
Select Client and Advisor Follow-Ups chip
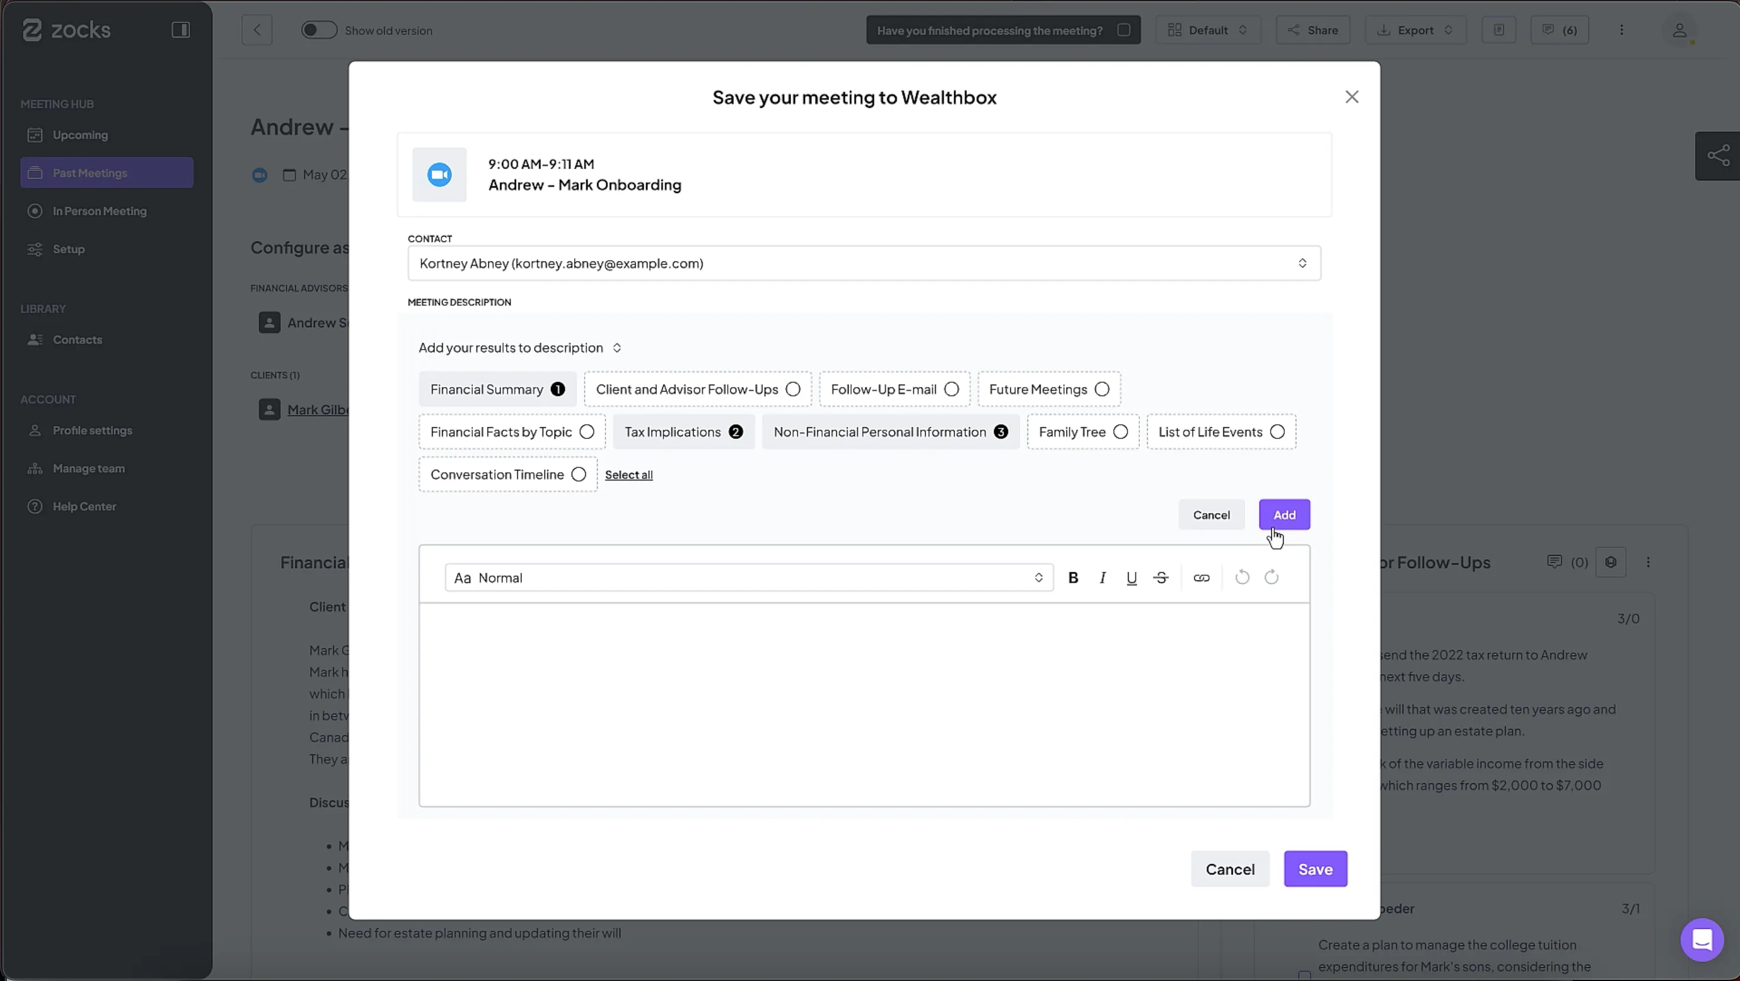click(697, 389)
